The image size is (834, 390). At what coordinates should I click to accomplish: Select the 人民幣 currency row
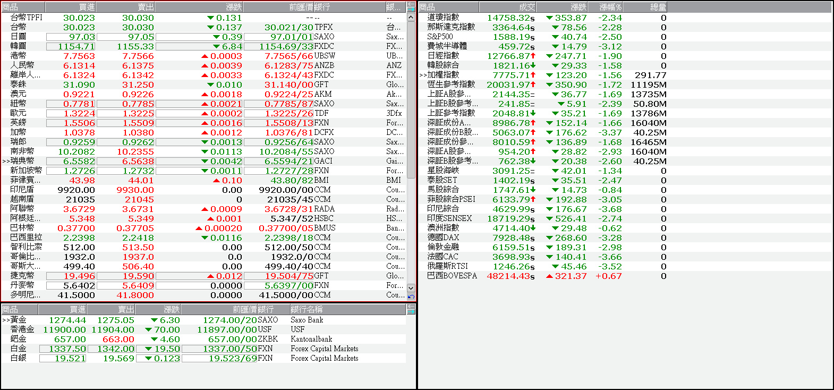(203, 65)
